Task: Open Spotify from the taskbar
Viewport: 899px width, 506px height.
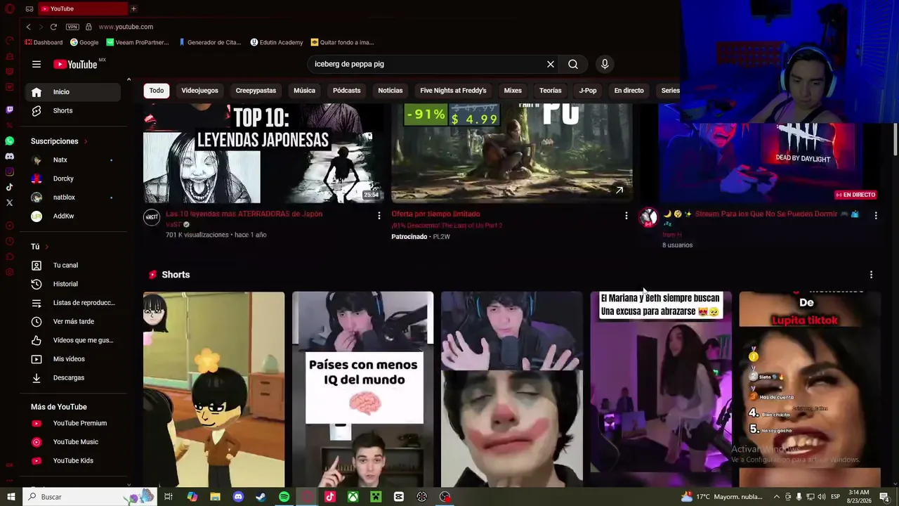Action: pyautogui.click(x=284, y=497)
